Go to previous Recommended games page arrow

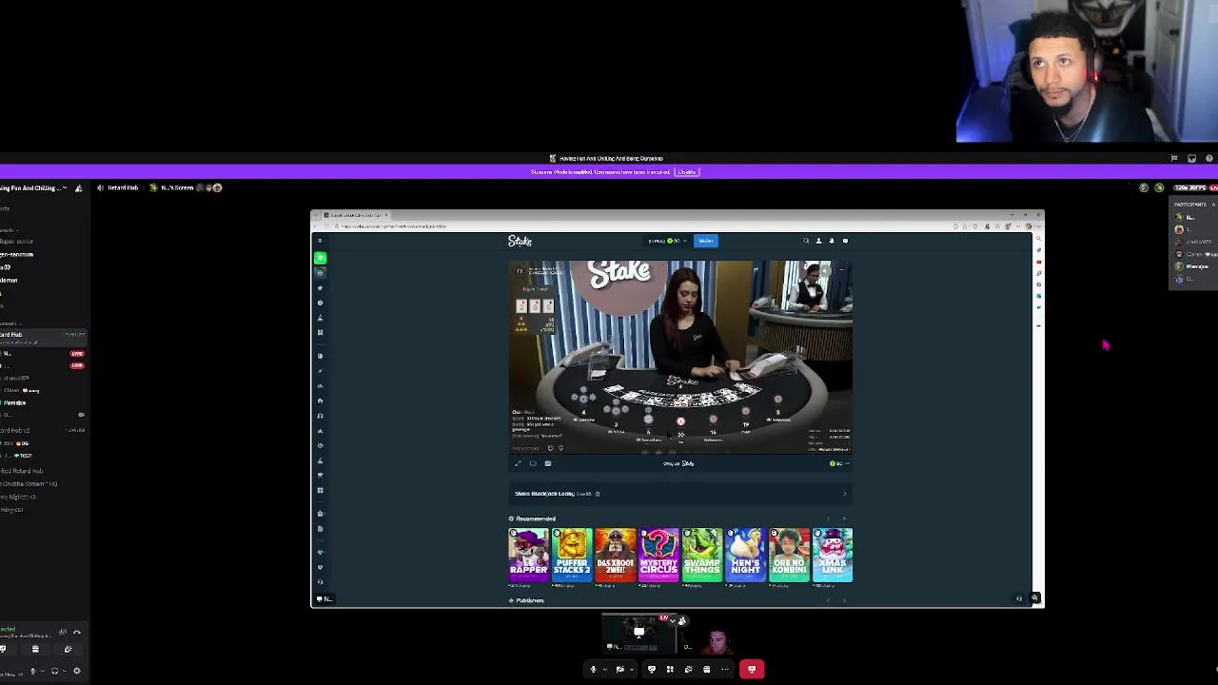click(829, 519)
